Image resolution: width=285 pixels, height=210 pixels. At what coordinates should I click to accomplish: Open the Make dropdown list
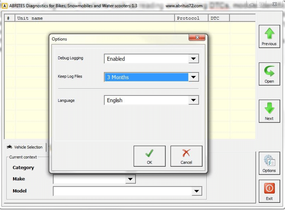[x=130, y=179]
